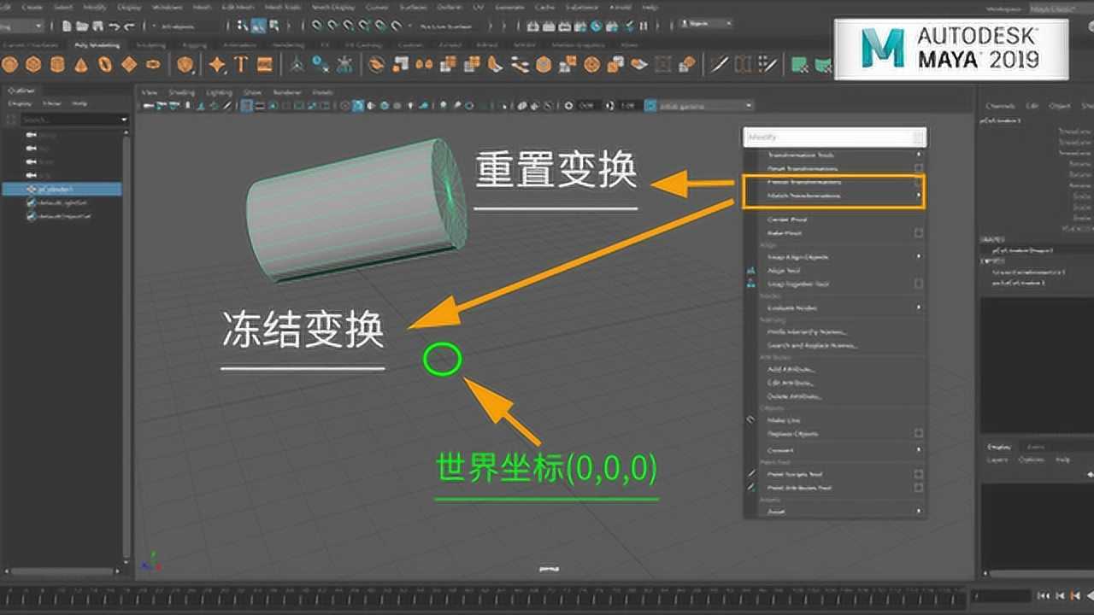Click the polygon cylinder shelf icon
Image resolution: width=1094 pixels, height=615 pixels.
57,64
